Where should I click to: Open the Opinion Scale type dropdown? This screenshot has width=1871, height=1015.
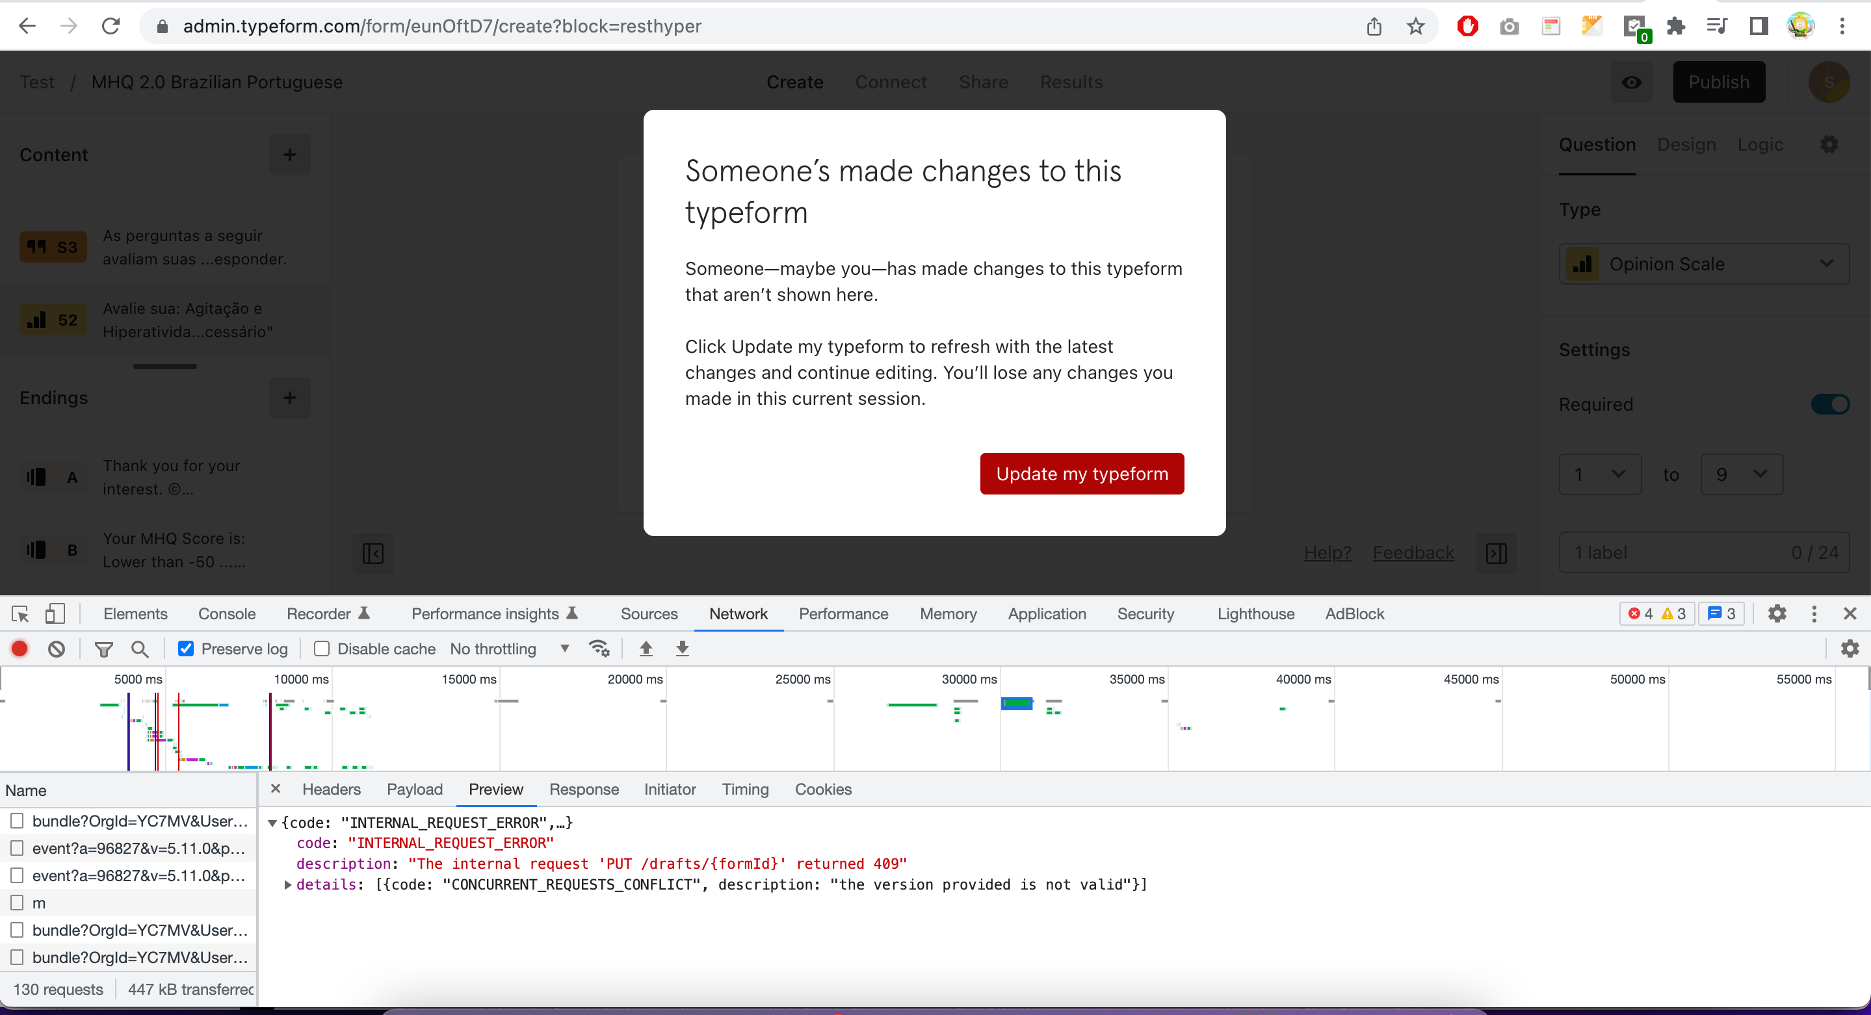tap(1703, 264)
